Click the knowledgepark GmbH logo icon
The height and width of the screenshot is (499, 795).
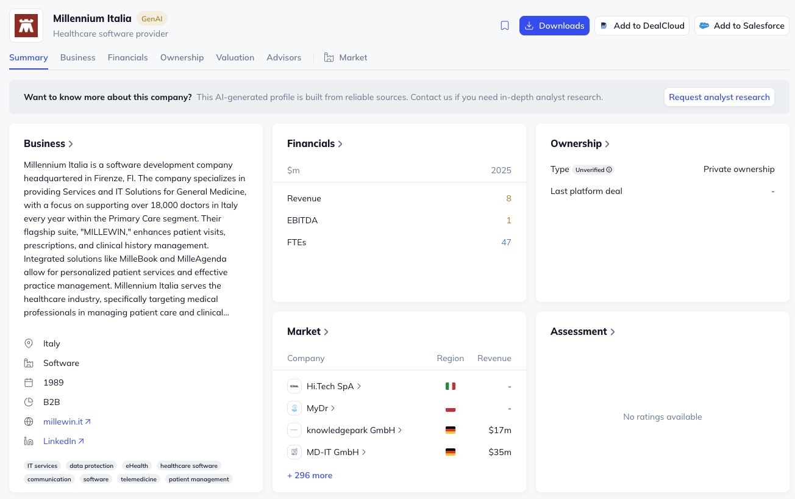tap(294, 430)
